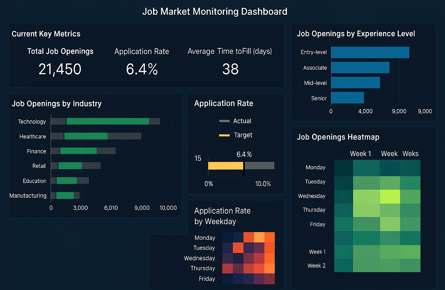This screenshot has height=290, width=445.
Task: Click the Education industry green bar
Action: tap(67, 180)
